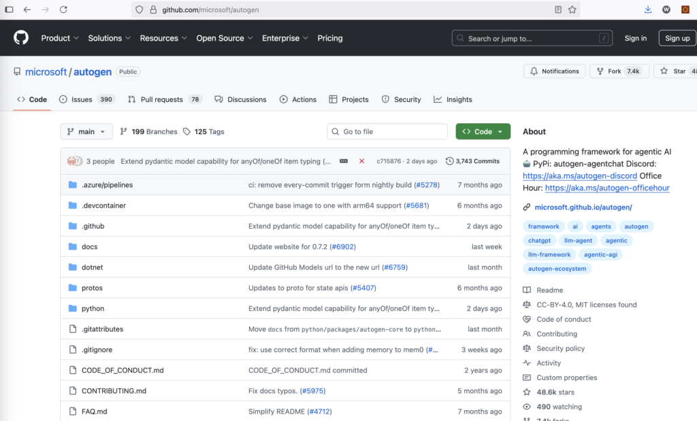View the 3,743 Commits history

[472, 161]
